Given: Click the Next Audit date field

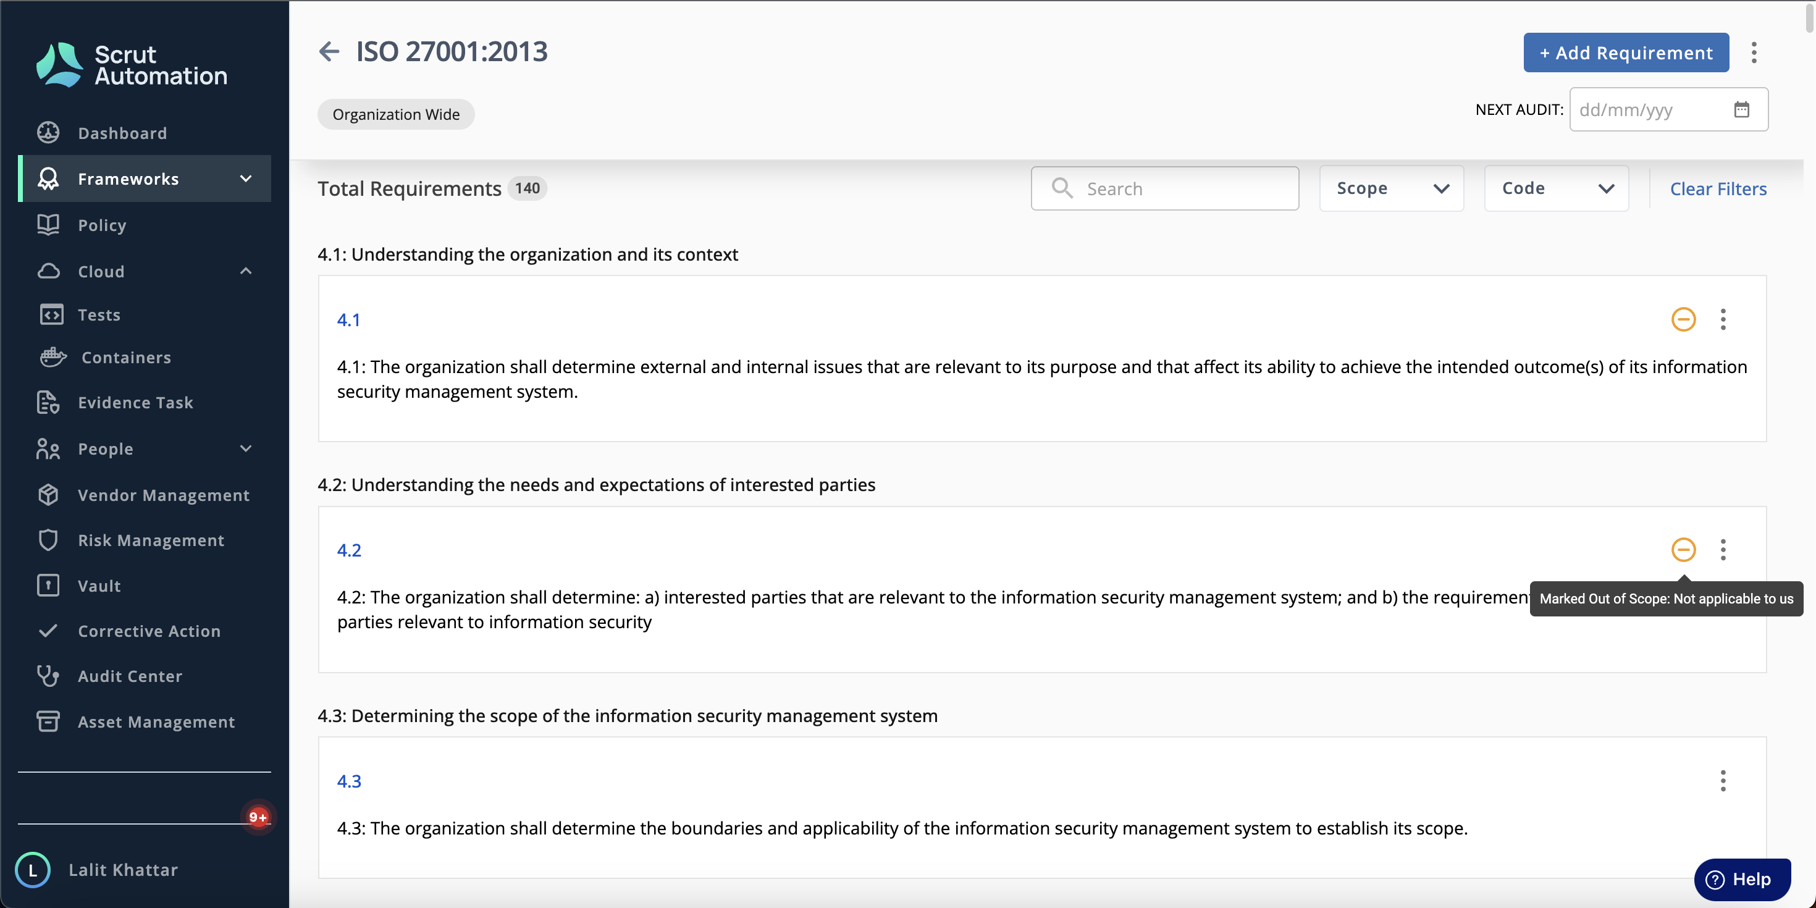Looking at the screenshot, I should [1668, 109].
